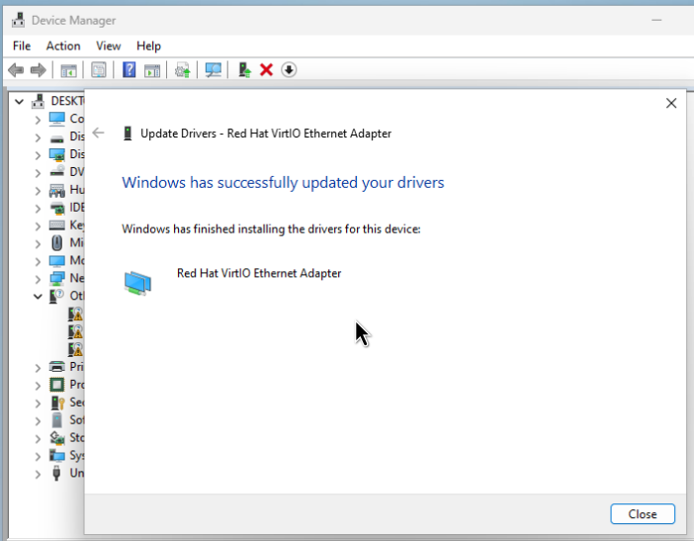The width and height of the screenshot is (694, 541).
Task: Open the View menu
Action: pyautogui.click(x=108, y=45)
